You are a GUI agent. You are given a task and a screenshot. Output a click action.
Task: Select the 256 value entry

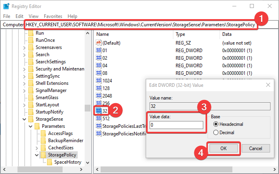tap(103, 103)
